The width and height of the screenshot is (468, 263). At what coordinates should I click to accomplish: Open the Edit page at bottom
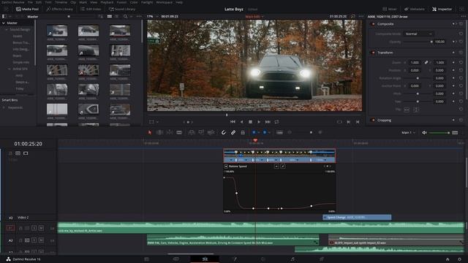pos(205,259)
